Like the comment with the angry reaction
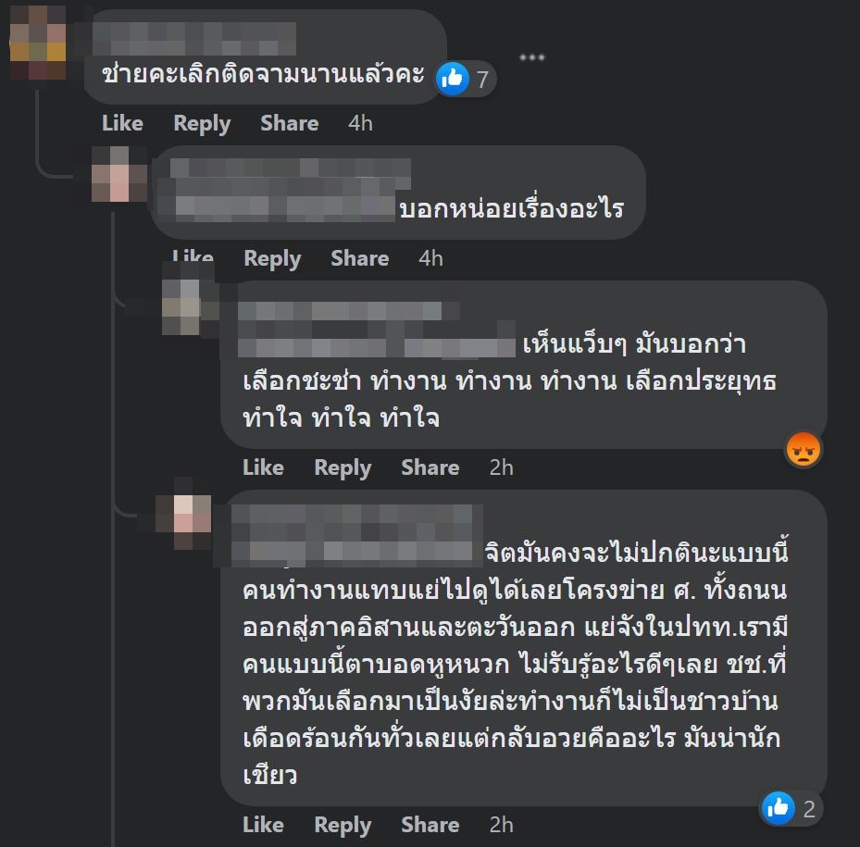Image resolution: width=860 pixels, height=847 pixels. pyautogui.click(x=263, y=467)
